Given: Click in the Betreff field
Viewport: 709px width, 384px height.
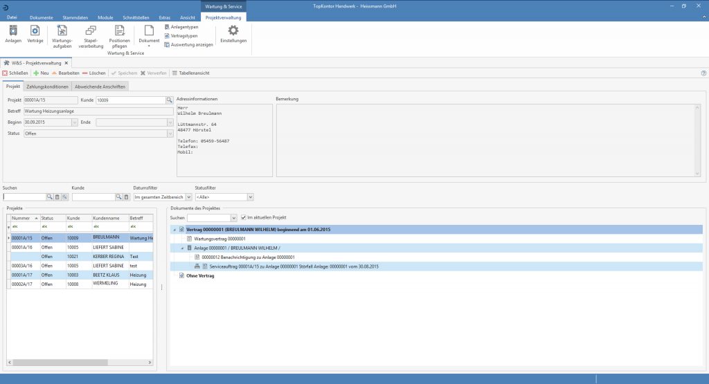Looking at the screenshot, I should point(98,111).
